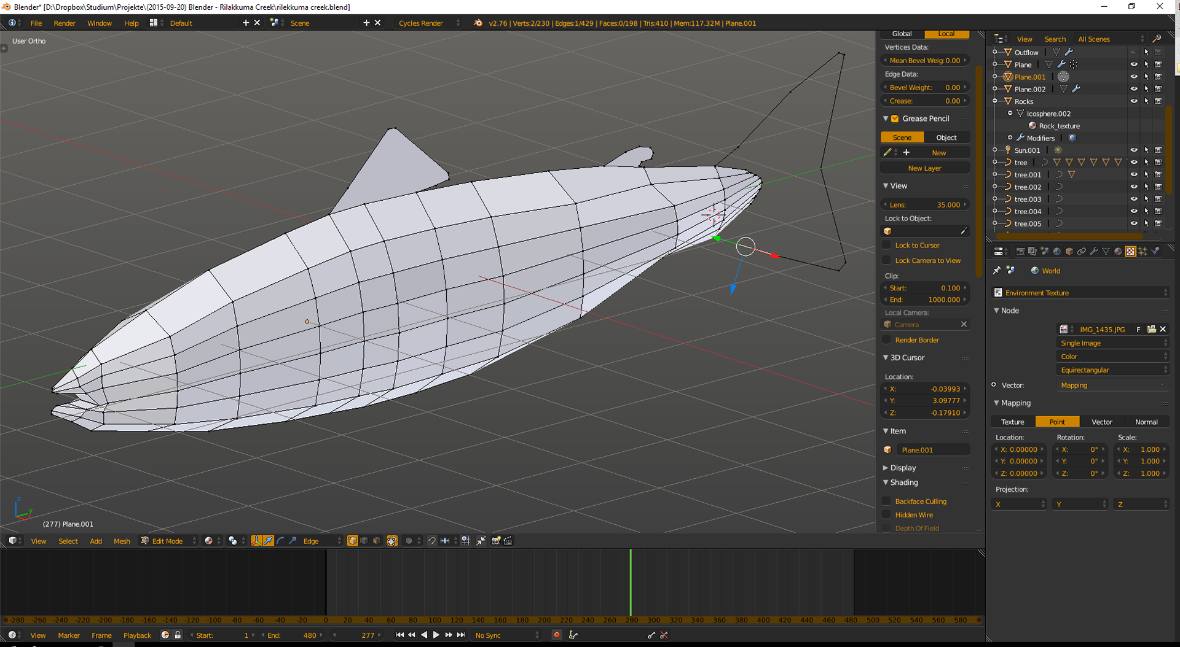Uncheck the Grease Pencil panel checkbox
This screenshot has height=647, width=1180.
coord(895,118)
